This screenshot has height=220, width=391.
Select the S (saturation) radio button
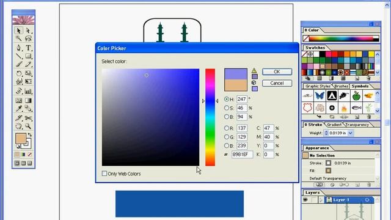pos(227,108)
